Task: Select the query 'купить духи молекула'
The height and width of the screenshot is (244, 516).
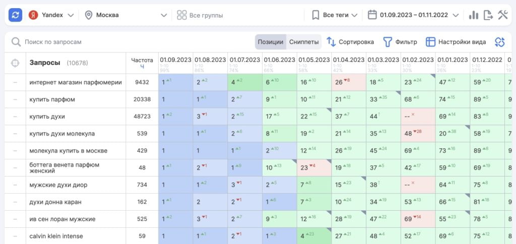Action: 62,134
